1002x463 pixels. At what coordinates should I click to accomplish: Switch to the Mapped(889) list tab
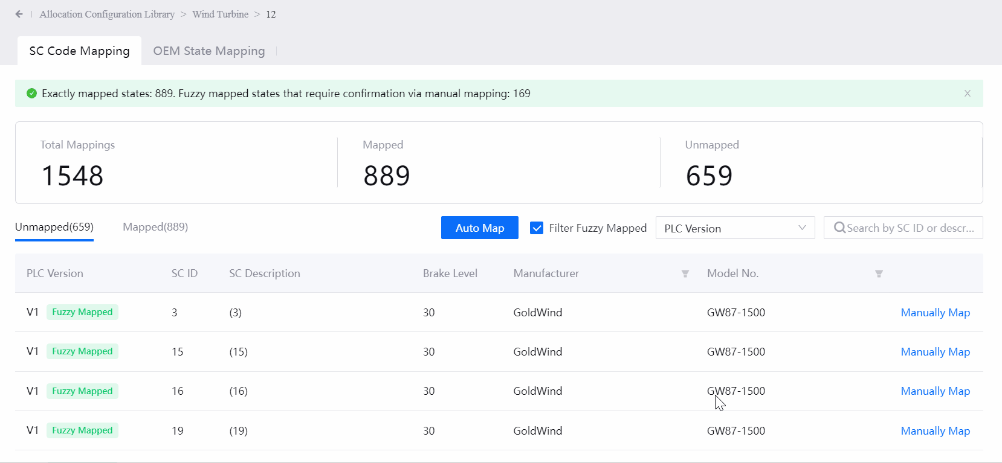coord(155,227)
